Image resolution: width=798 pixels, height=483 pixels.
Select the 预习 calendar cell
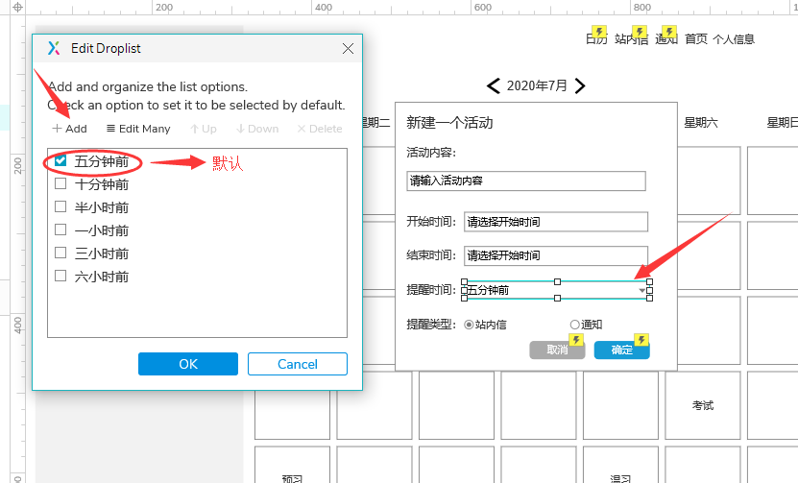[292, 465]
